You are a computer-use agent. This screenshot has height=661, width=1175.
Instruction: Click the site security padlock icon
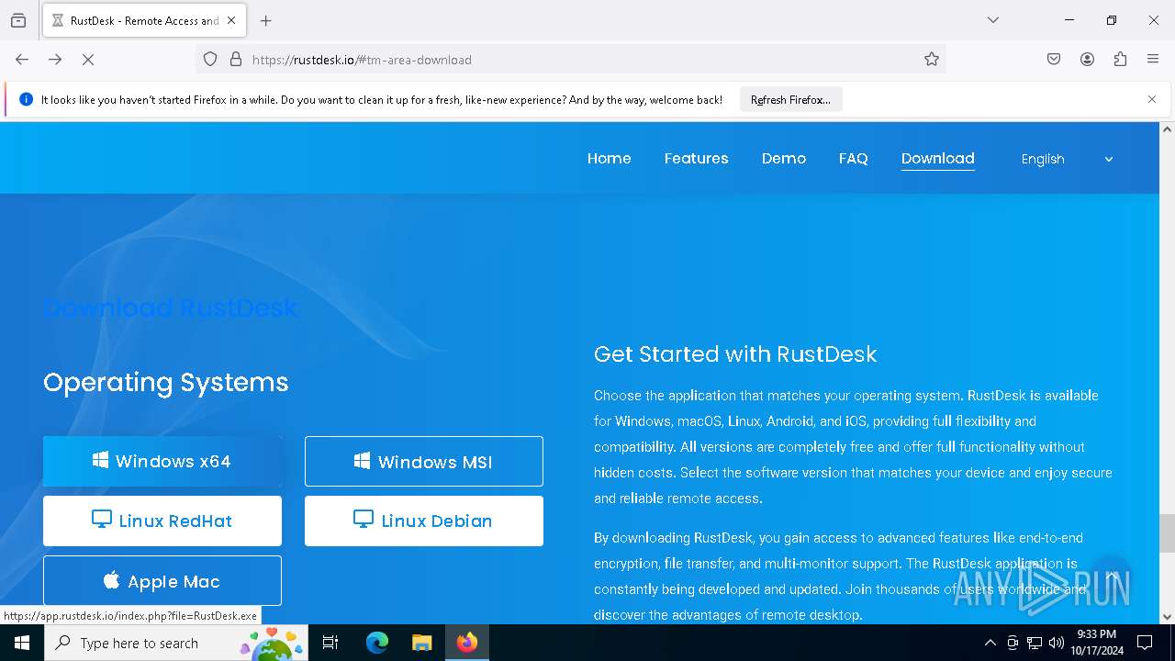(236, 60)
